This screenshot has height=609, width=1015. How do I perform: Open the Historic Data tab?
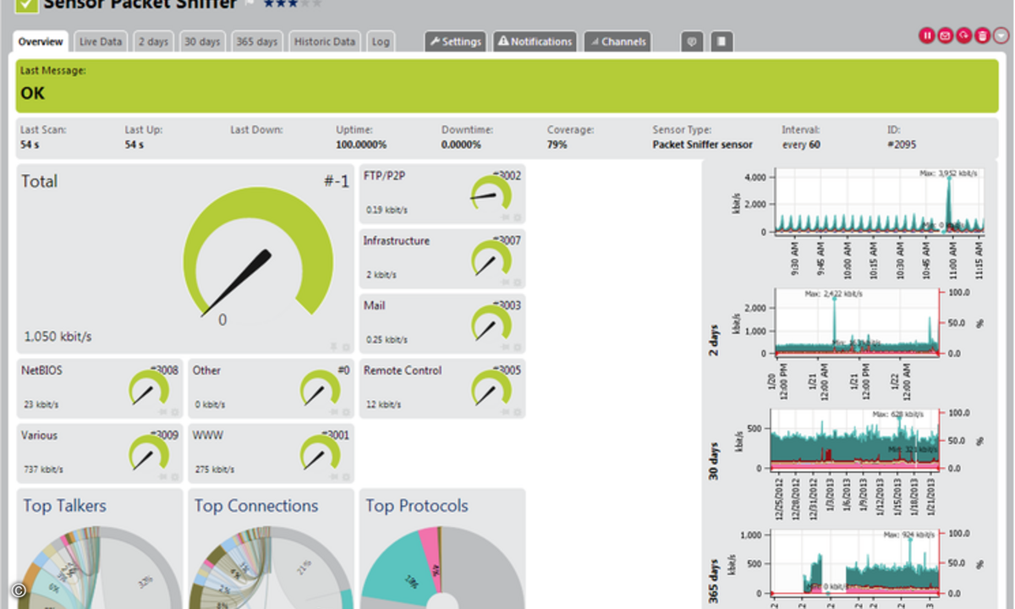click(x=325, y=41)
